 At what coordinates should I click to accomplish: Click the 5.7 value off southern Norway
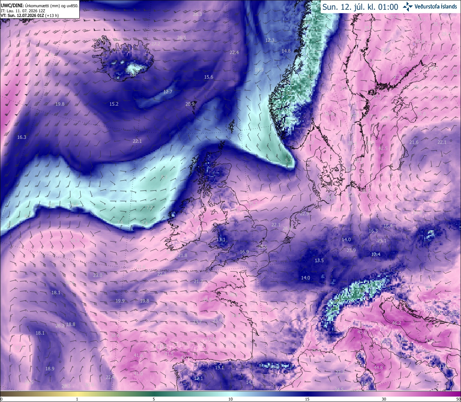tap(288, 160)
